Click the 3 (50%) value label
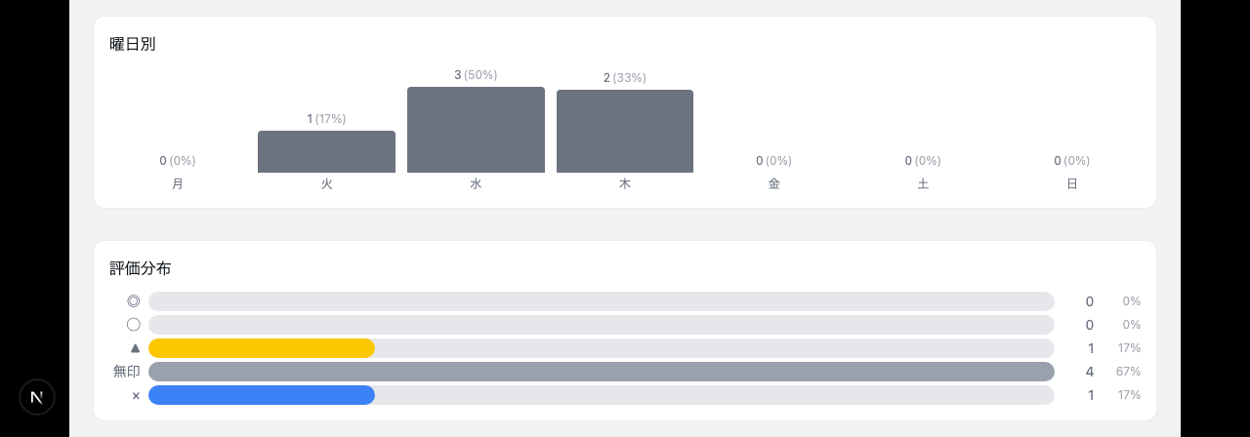This screenshot has height=437, width=1250. [476, 75]
